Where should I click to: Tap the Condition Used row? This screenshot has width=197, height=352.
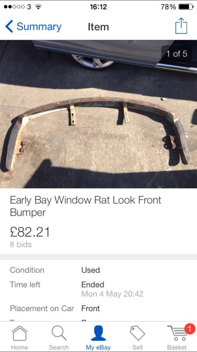point(98,270)
